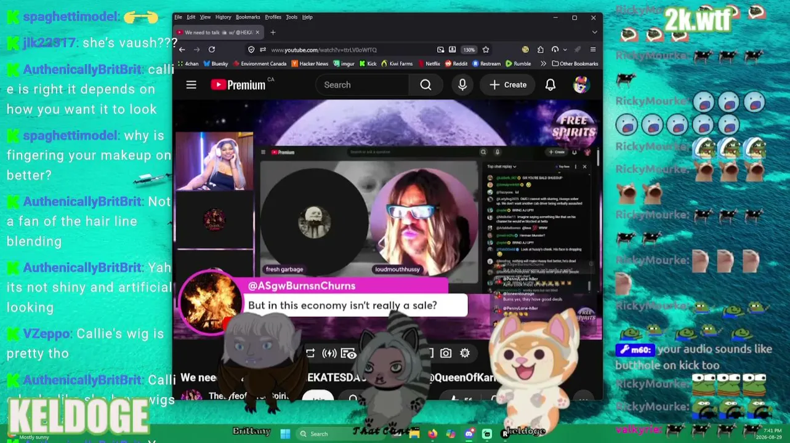Screen dimensions: 790x443
Task: Open the Reddit bookmark
Action: [456, 63]
